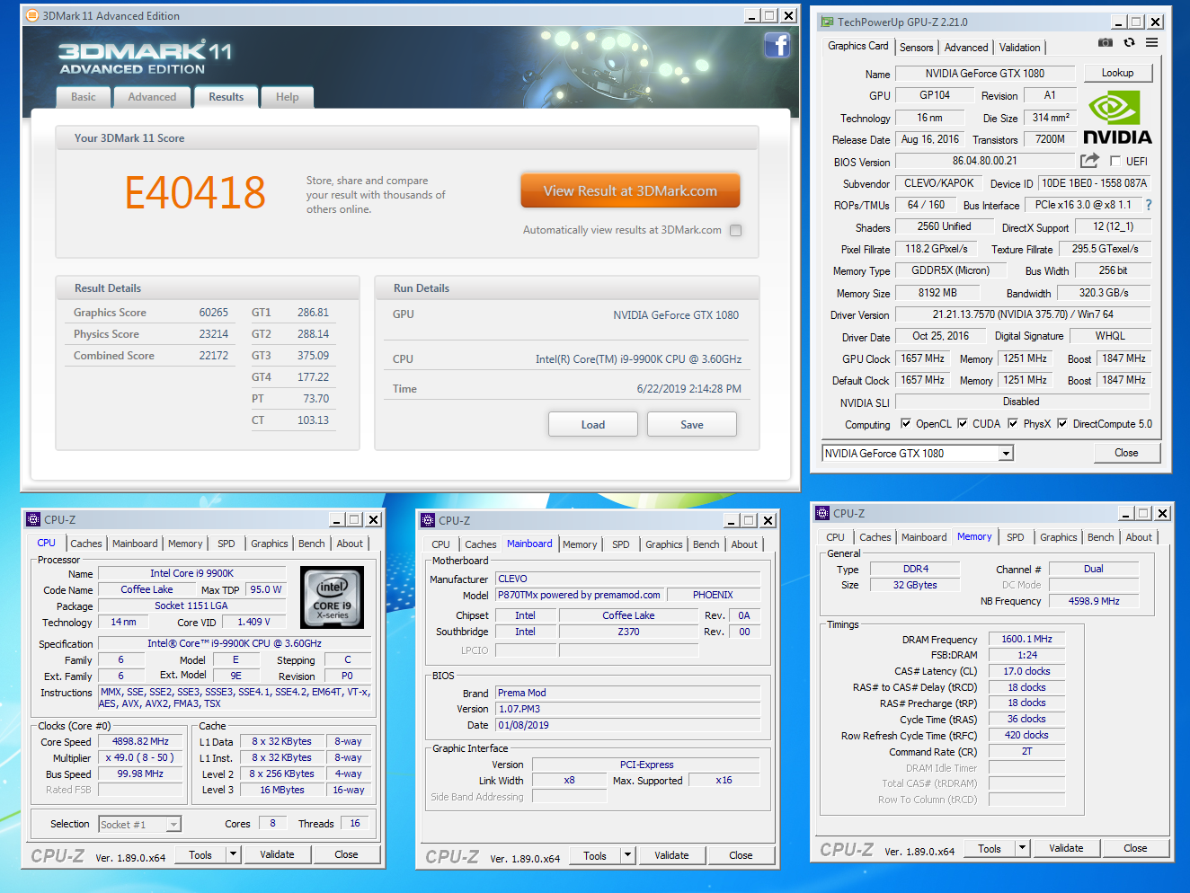Take a GPU-Z screenshot using camera icon
Image resolution: width=1190 pixels, height=893 pixels.
click(x=1106, y=42)
